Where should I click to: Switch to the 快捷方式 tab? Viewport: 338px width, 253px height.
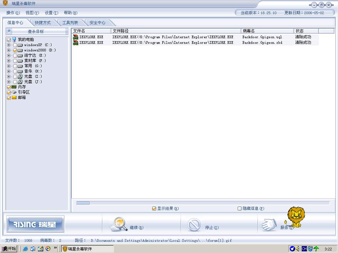point(43,23)
